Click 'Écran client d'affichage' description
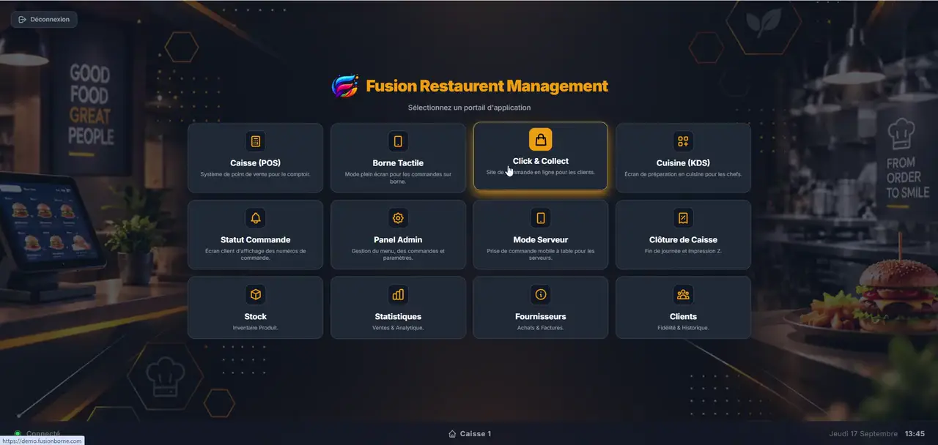 [x=255, y=255]
